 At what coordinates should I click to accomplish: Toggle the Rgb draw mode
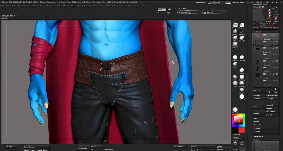coord(169,13)
